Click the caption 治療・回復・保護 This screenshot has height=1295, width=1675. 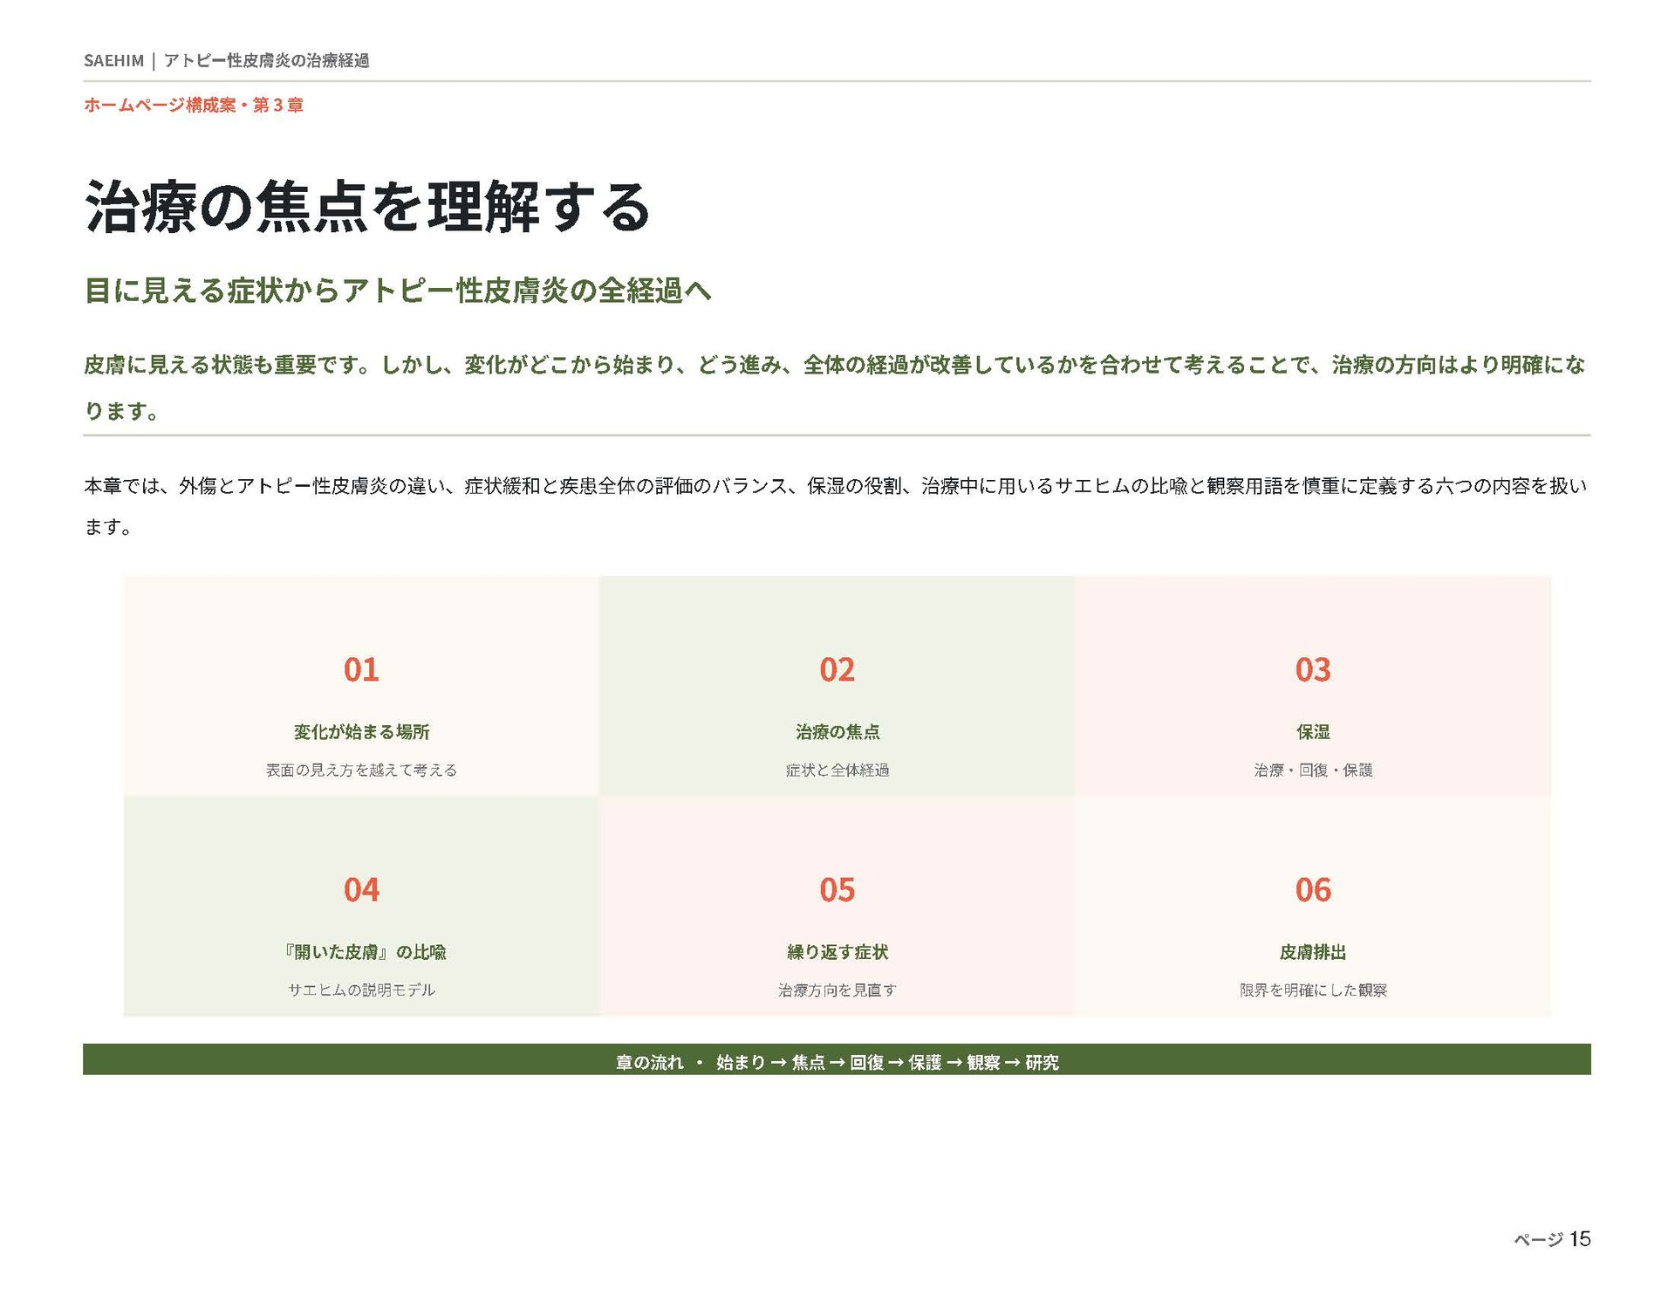(1313, 770)
